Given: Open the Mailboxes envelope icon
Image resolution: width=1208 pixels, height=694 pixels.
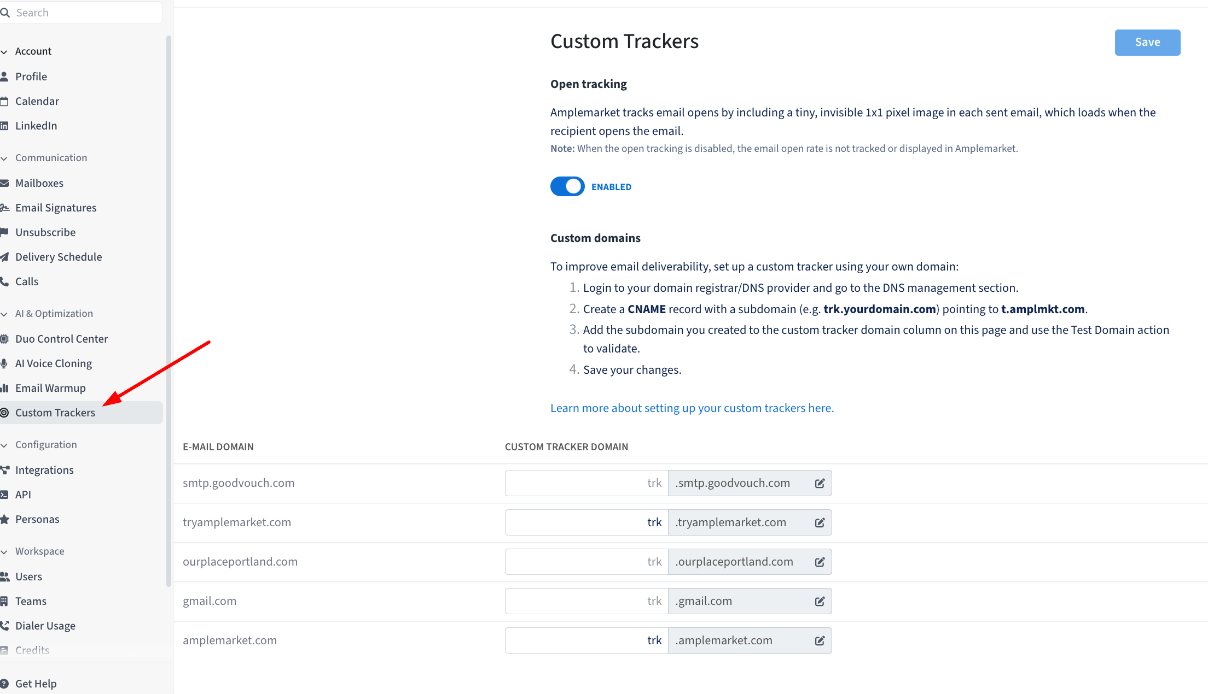Looking at the screenshot, I should (x=4, y=183).
